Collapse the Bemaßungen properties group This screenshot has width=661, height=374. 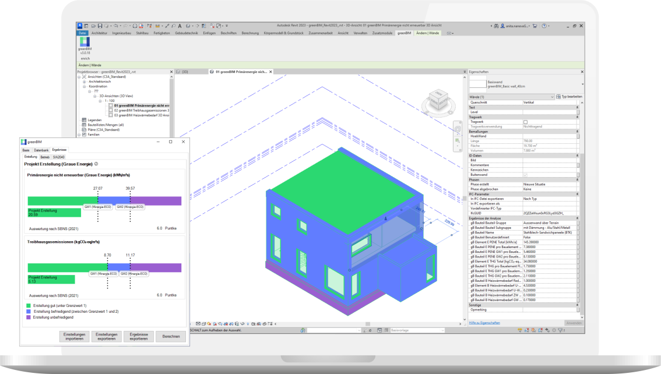[x=578, y=132]
